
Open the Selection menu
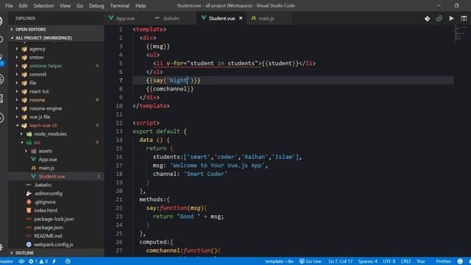[x=43, y=6]
